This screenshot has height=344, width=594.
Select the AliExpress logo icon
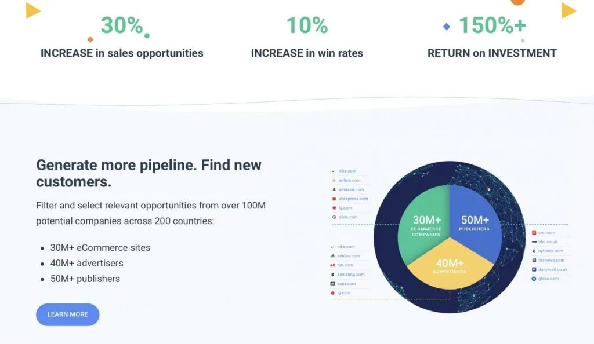click(334, 199)
